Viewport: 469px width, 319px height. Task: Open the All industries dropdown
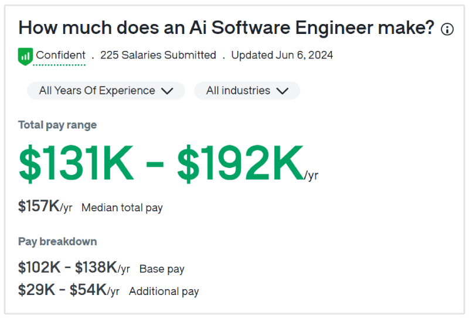(x=239, y=91)
